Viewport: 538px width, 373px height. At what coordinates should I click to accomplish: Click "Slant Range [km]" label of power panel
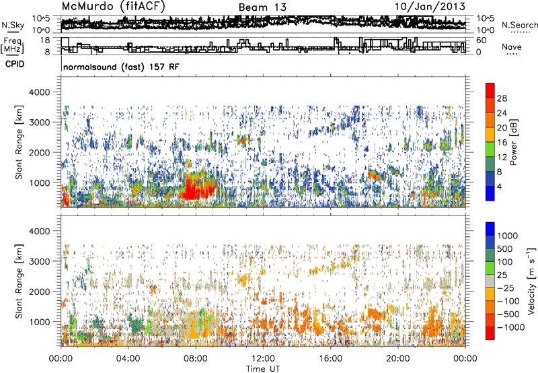click(x=19, y=142)
